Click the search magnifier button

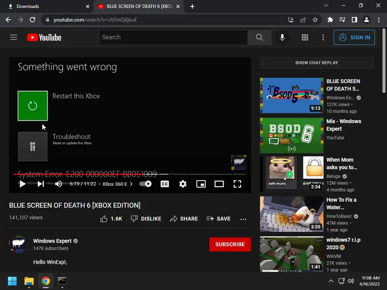pyautogui.click(x=259, y=37)
